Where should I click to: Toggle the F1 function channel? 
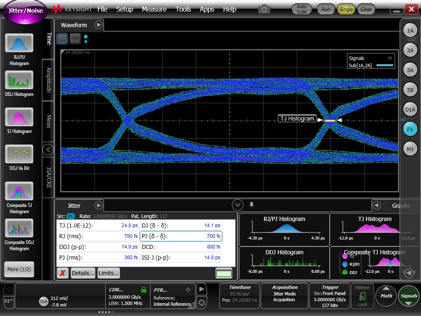tap(410, 129)
